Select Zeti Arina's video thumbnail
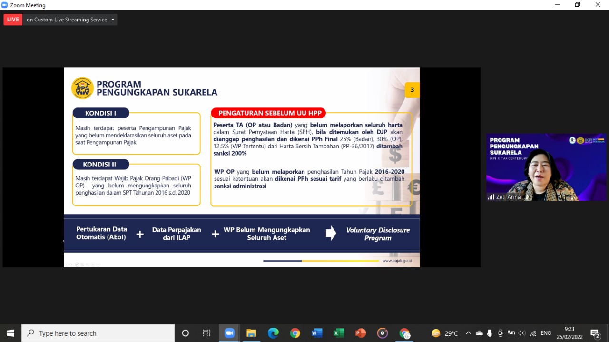Viewport: 609px width, 342px height. [546, 167]
